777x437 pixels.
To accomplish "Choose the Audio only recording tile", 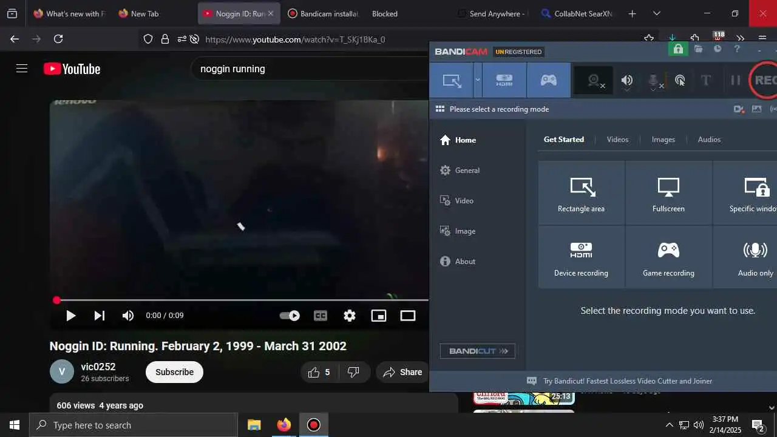I will 745,257.
